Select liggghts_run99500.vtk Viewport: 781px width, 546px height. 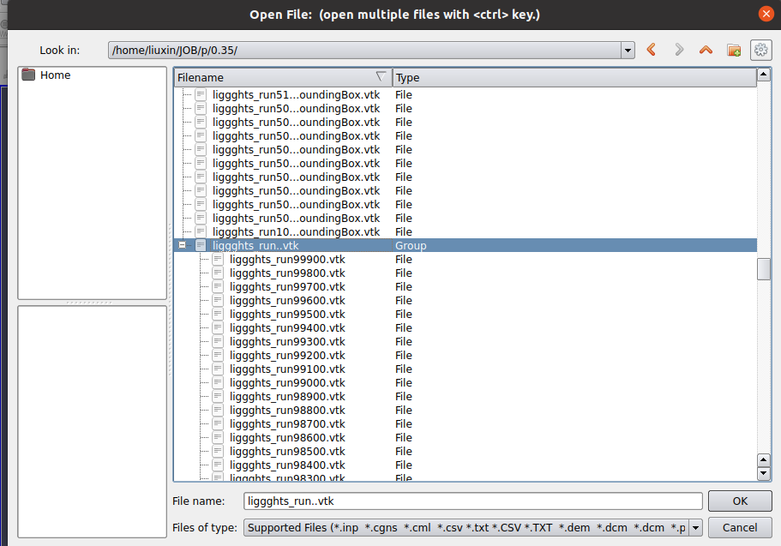(287, 314)
